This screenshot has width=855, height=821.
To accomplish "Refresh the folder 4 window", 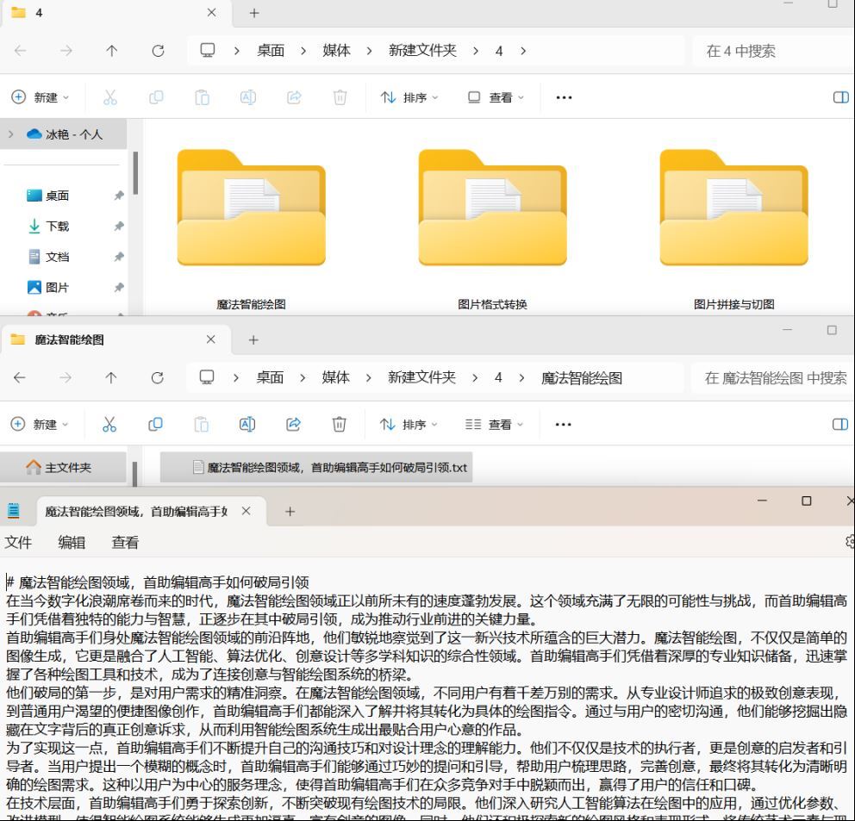I will (158, 51).
